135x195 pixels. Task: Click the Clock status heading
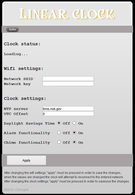(x=22, y=44)
